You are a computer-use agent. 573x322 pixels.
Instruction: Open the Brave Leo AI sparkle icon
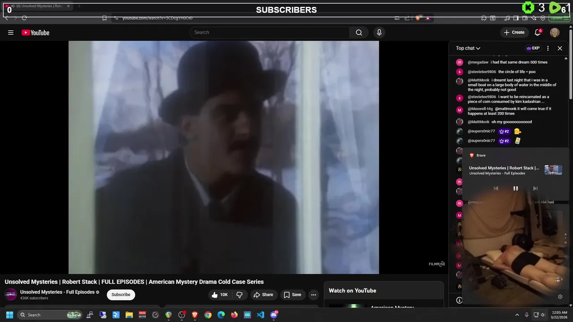[534, 18]
